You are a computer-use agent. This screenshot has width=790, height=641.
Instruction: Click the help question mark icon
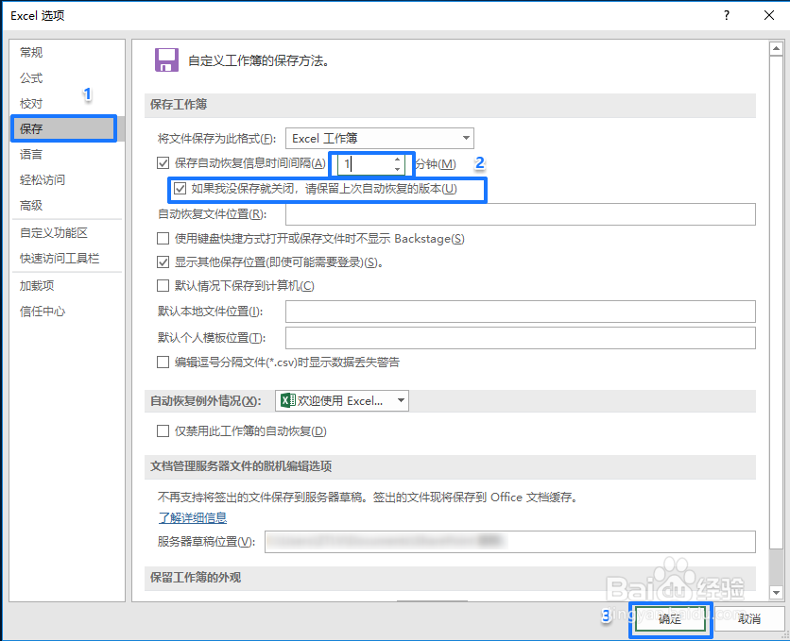pyautogui.click(x=727, y=15)
